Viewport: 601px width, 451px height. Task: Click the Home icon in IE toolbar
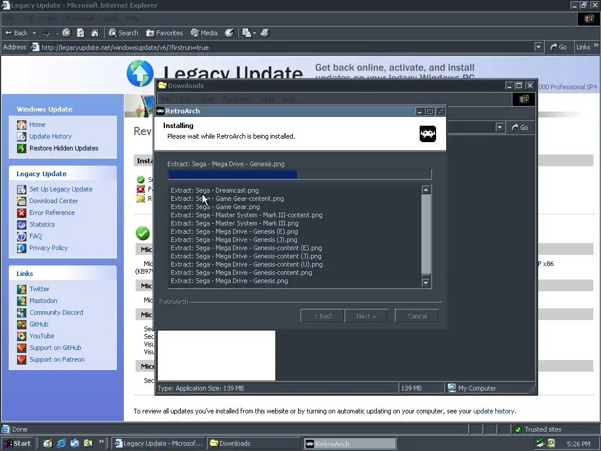coord(94,33)
